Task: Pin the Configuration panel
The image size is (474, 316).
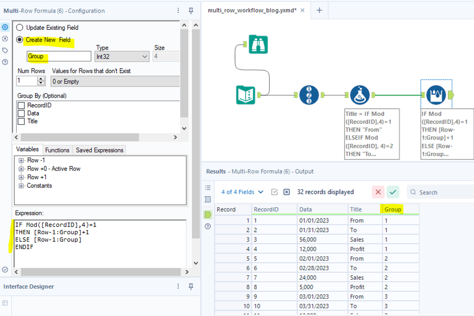Action: (x=191, y=10)
